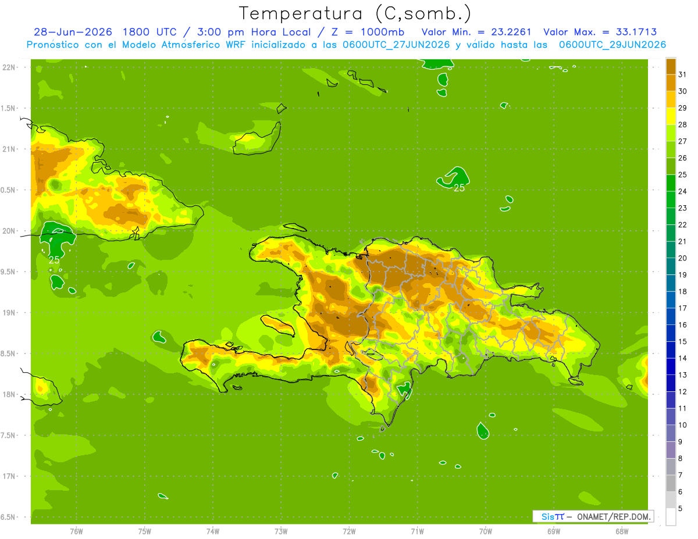The image size is (698, 539).
Task: Click the "68W" longitude axis label
Action: point(622,531)
